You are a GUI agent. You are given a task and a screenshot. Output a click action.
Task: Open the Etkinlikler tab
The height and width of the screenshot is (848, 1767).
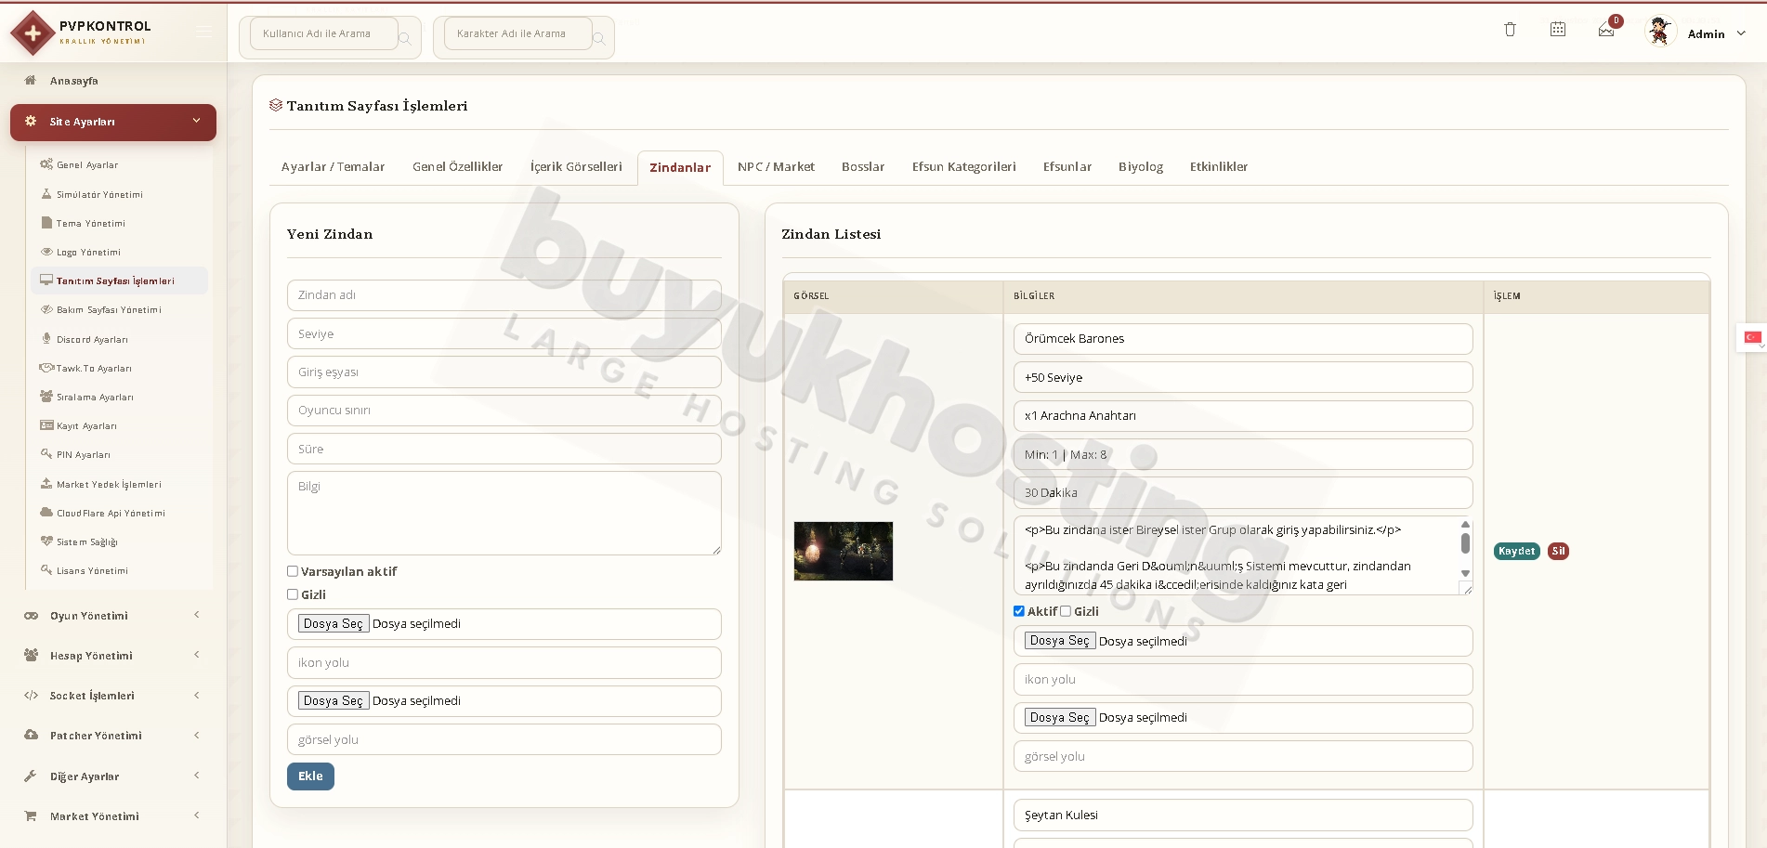click(x=1219, y=167)
